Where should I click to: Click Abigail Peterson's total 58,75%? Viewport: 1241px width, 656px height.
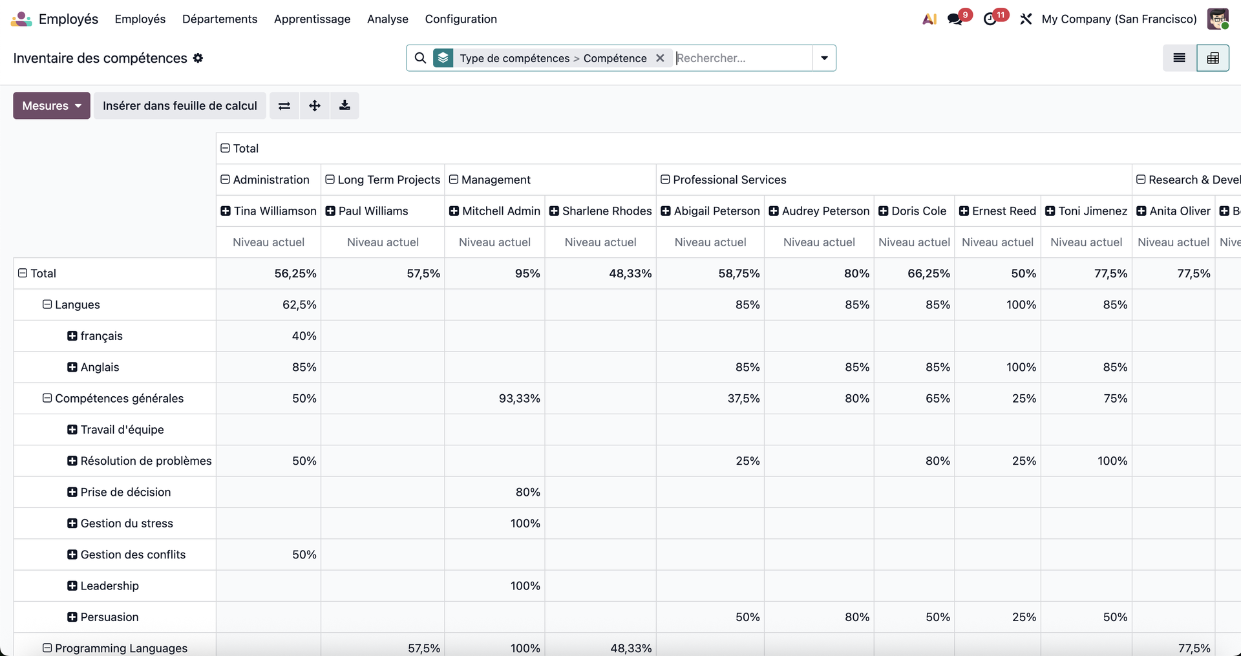tap(739, 273)
